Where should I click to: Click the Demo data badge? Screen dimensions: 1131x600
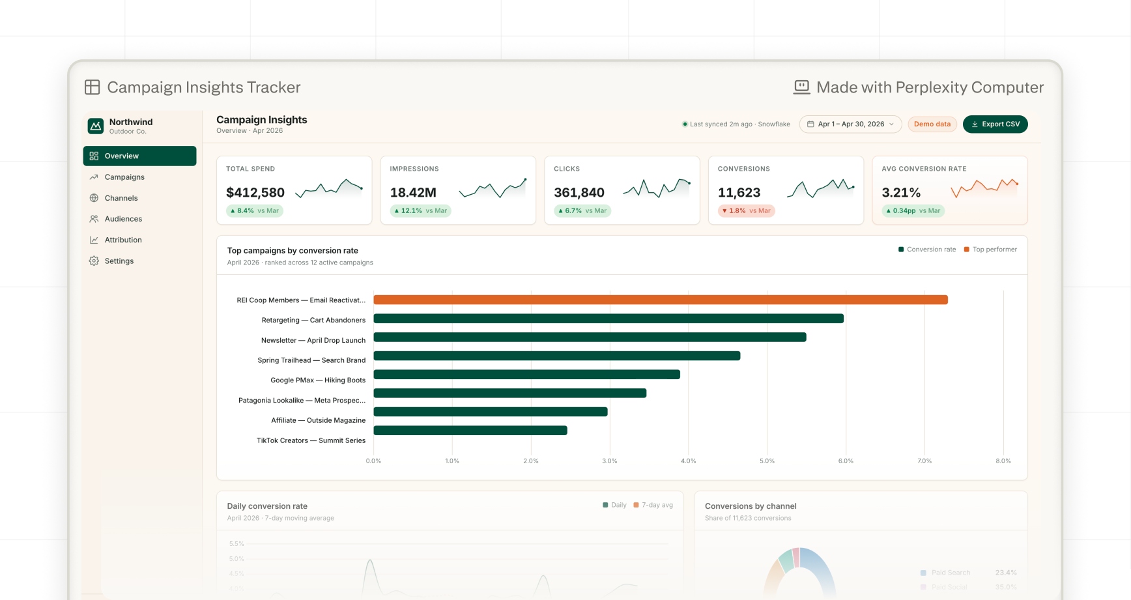pos(932,124)
